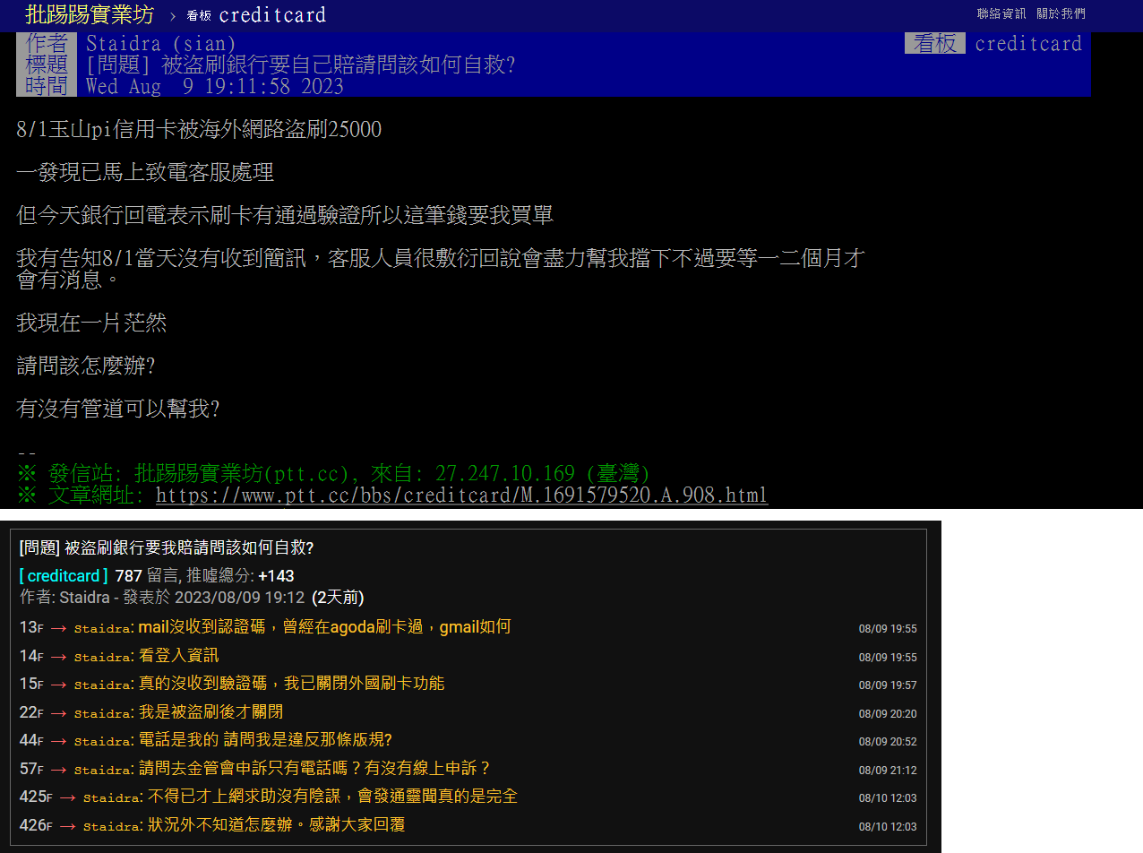Viewport: 1143px width, 853px height.
Task: Click the arrow icon on comment 44F
Action: pos(58,741)
